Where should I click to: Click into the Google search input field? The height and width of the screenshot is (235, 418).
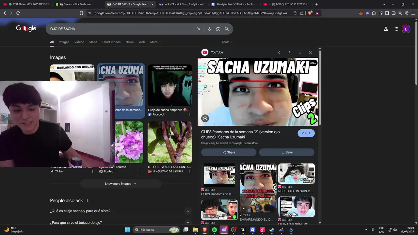coord(121,29)
